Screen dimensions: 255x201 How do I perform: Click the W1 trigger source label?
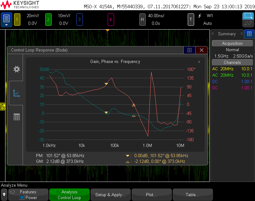click(210, 16)
